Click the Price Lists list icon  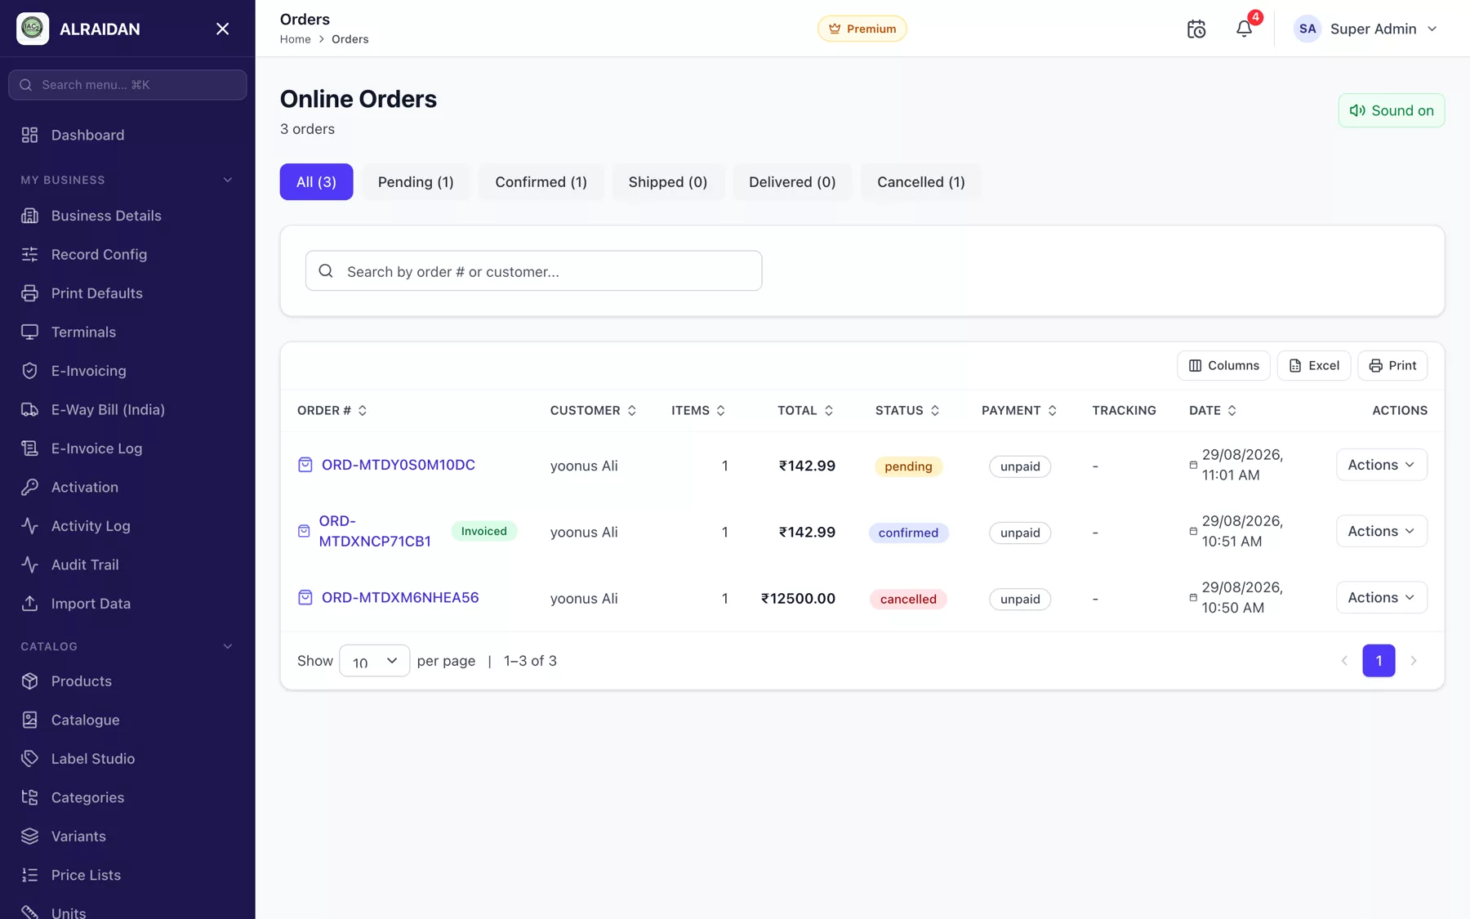pos(30,875)
